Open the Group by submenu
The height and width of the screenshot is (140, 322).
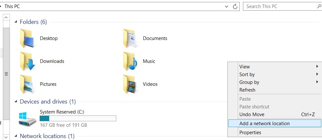click(x=275, y=82)
